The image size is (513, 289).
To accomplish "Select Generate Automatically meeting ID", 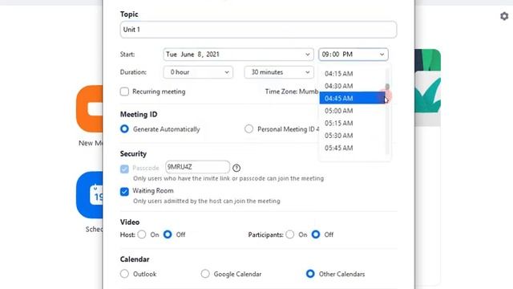I will pos(124,129).
